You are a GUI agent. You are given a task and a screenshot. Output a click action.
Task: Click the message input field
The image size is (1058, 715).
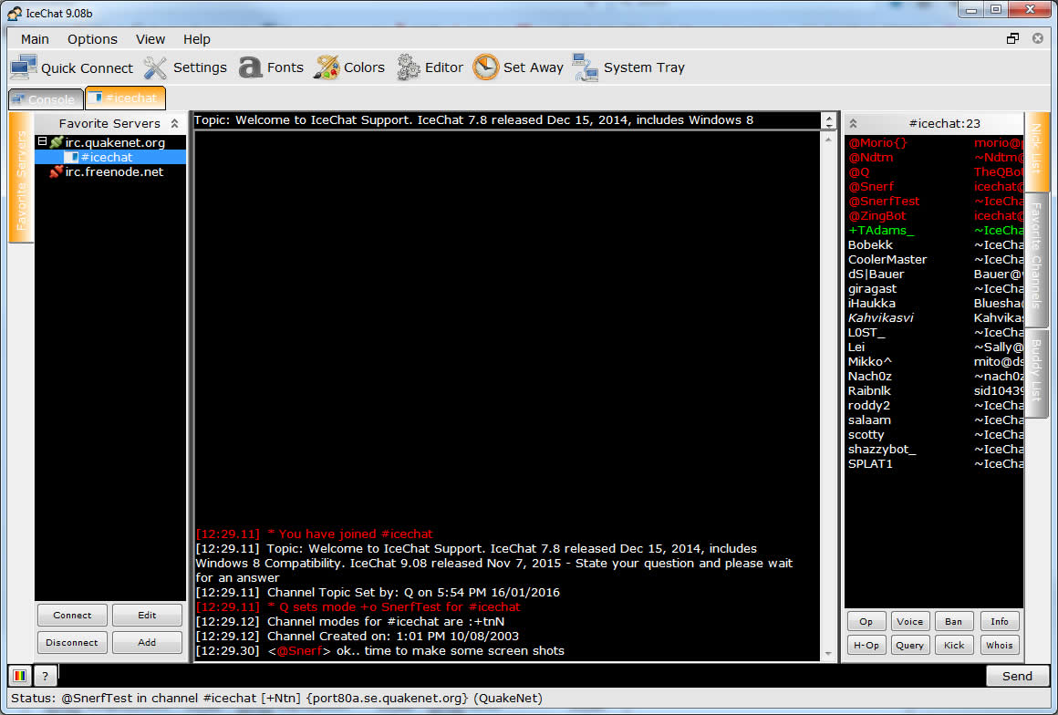(521, 676)
